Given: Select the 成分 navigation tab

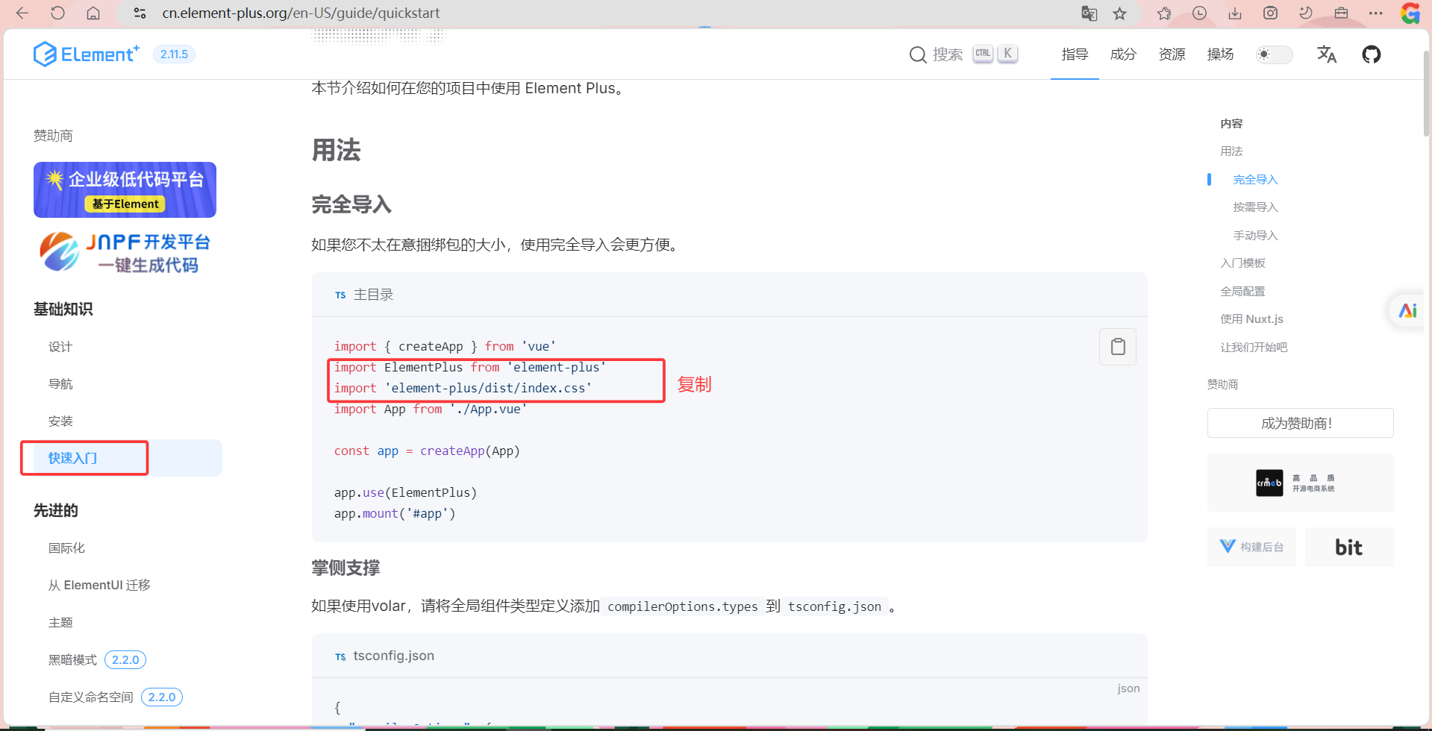Looking at the screenshot, I should (x=1123, y=54).
